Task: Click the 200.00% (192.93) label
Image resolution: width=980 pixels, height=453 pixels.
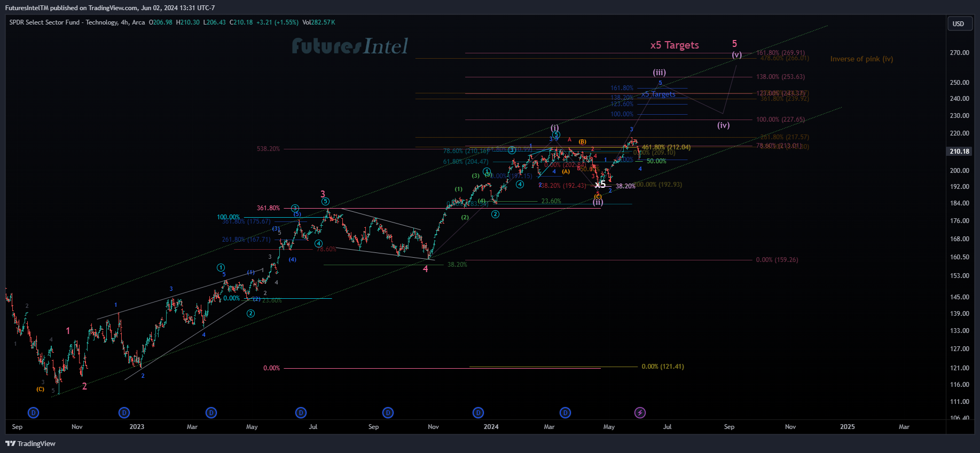Action: tap(658, 185)
